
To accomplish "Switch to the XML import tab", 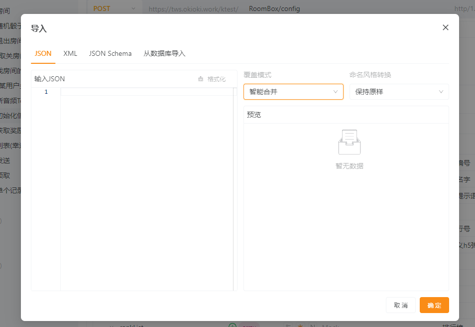I will click(x=70, y=53).
